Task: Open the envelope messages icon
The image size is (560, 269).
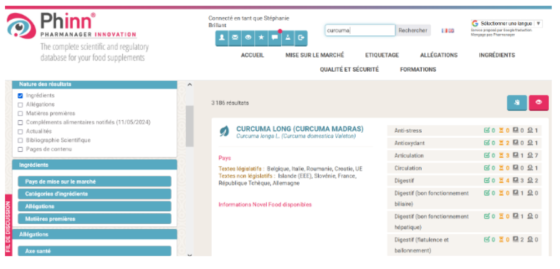Action: click(235, 38)
